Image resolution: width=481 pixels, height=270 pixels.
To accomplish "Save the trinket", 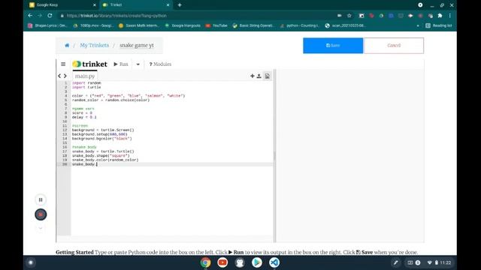I will click(333, 45).
